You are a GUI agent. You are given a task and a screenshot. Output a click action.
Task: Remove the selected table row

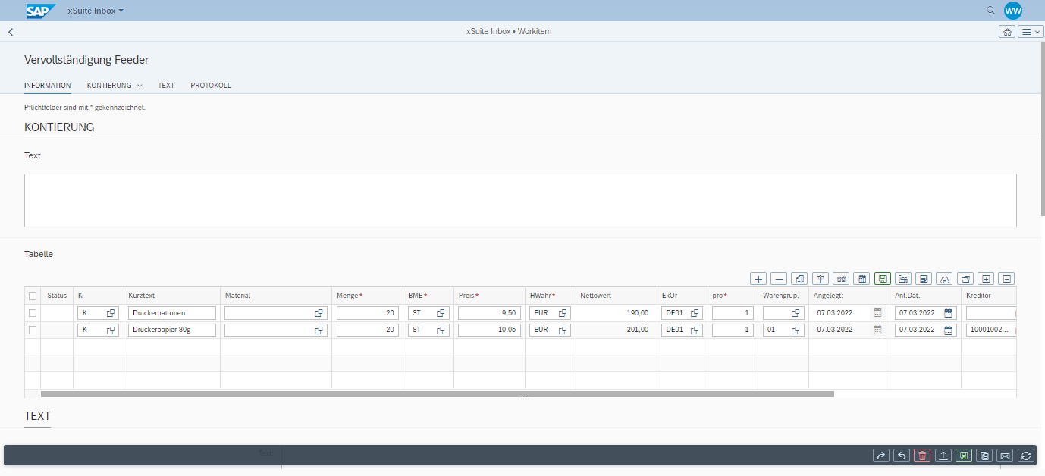pos(778,278)
